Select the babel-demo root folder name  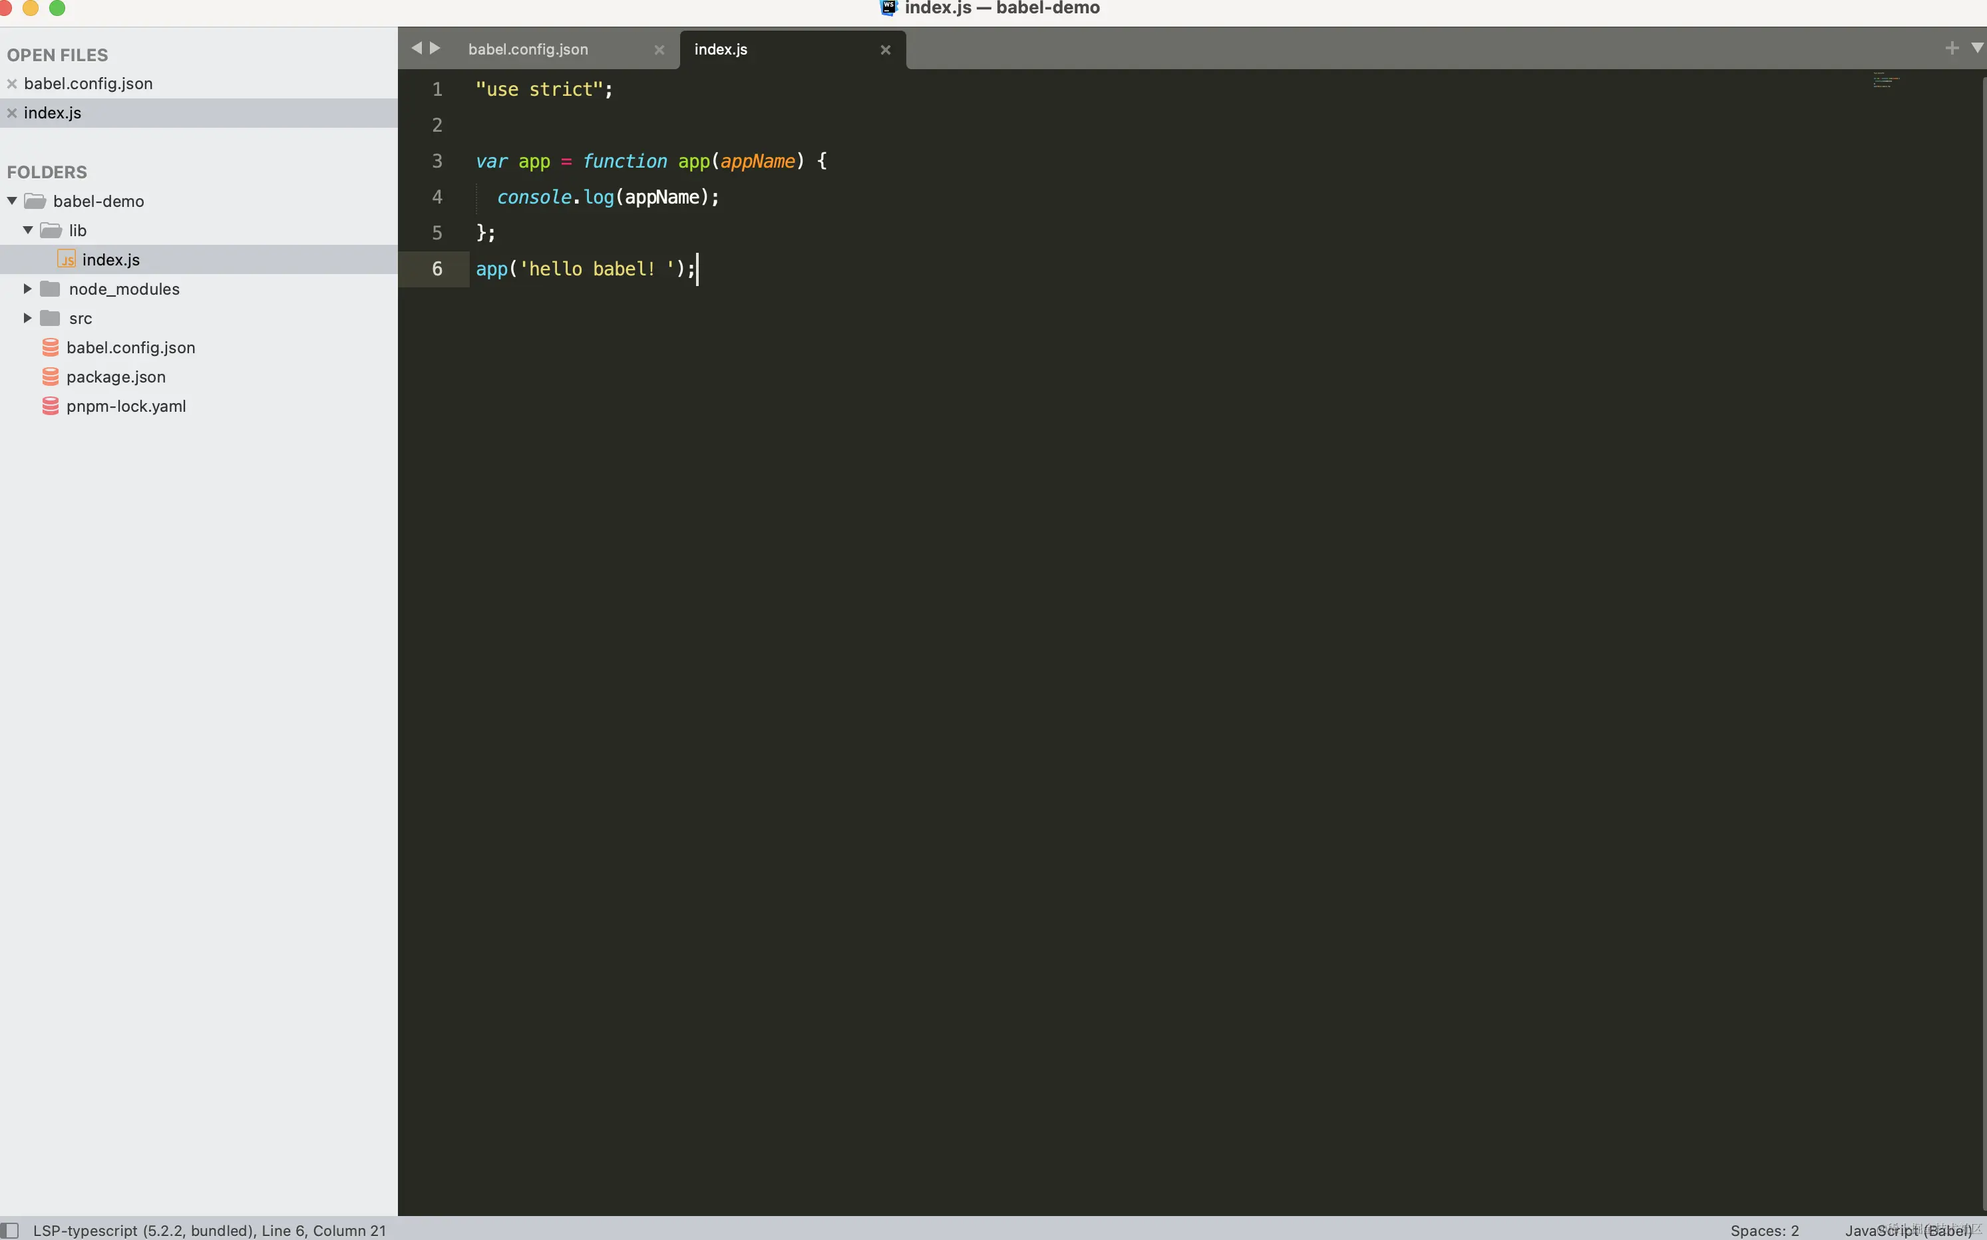tap(98, 201)
